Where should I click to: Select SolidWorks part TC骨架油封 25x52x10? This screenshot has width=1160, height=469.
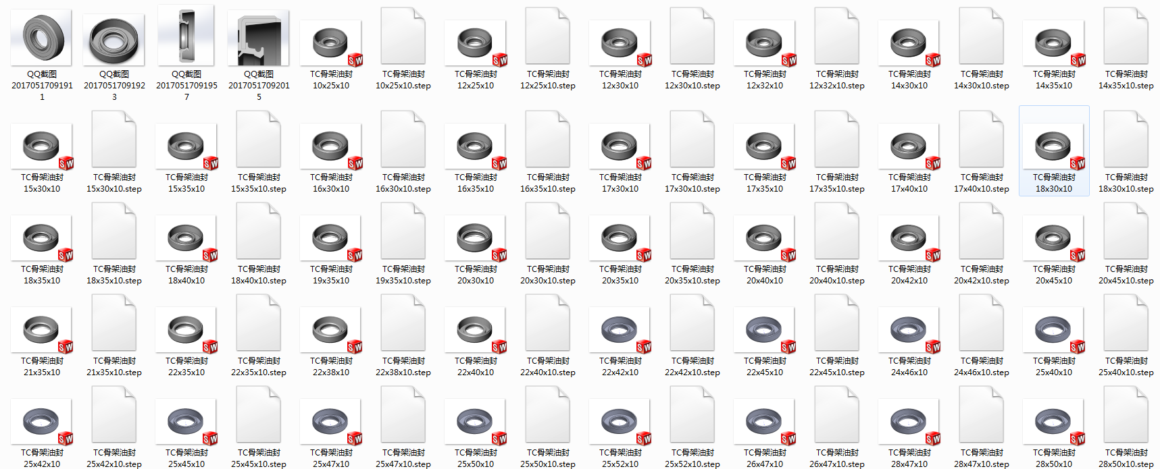click(x=620, y=422)
